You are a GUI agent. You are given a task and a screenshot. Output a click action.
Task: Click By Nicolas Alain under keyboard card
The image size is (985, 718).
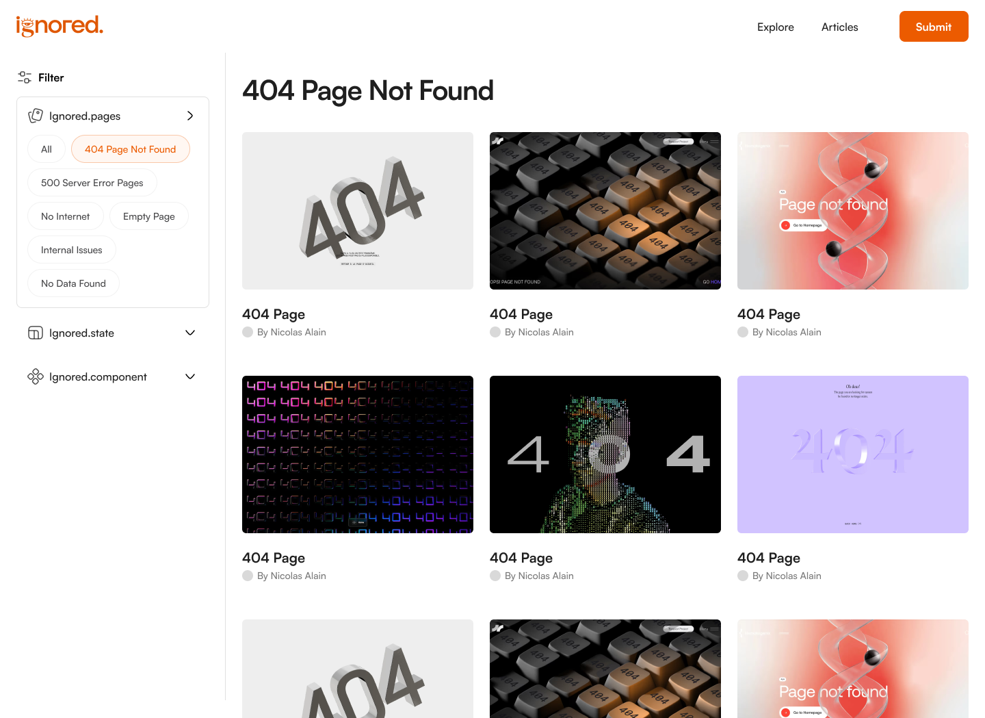[x=539, y=332]
